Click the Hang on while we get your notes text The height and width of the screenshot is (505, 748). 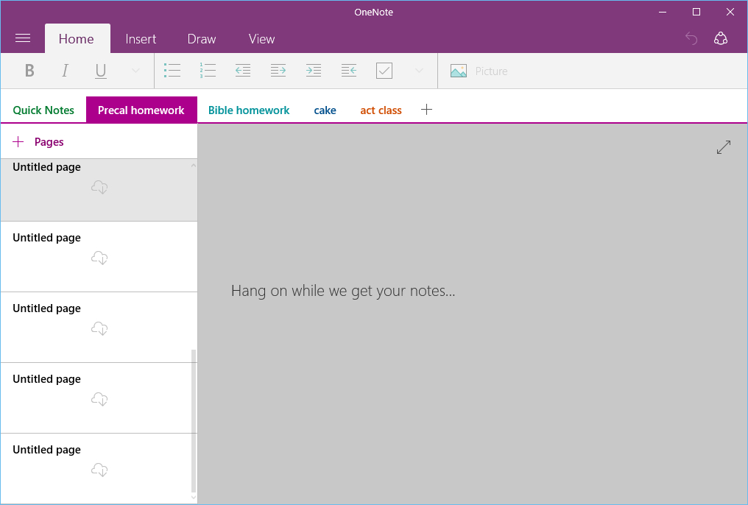[343, 290]
